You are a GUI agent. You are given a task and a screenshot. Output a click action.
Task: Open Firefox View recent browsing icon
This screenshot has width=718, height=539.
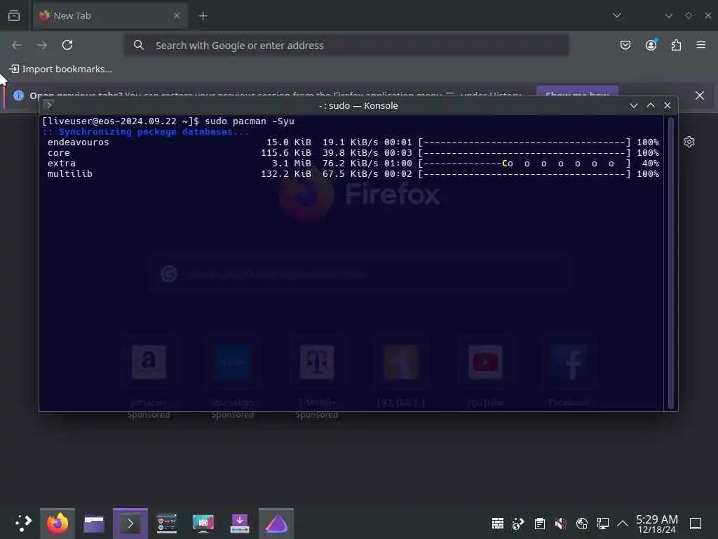pos(14,15)
